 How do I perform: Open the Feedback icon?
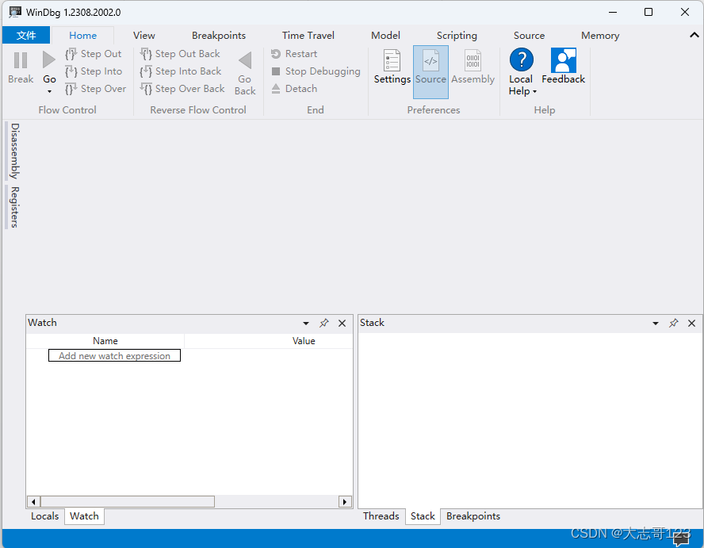tap(563, 60)
